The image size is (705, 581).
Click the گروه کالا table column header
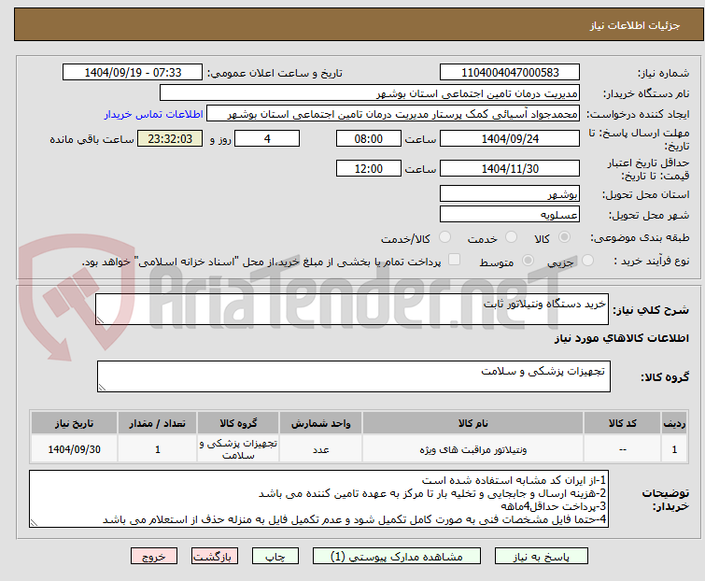[238, 423]
